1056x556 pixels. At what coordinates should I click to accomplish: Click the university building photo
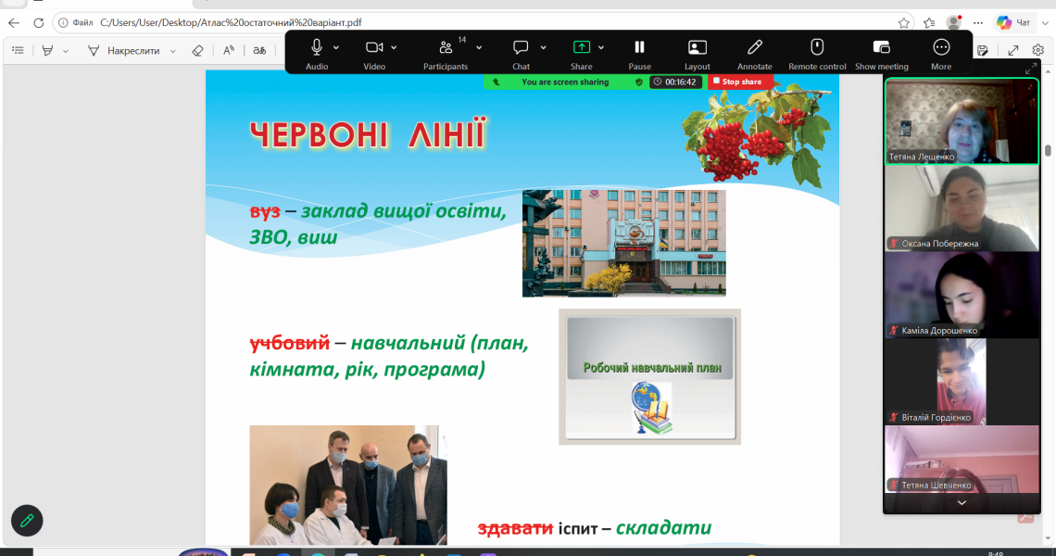[623, 244]
